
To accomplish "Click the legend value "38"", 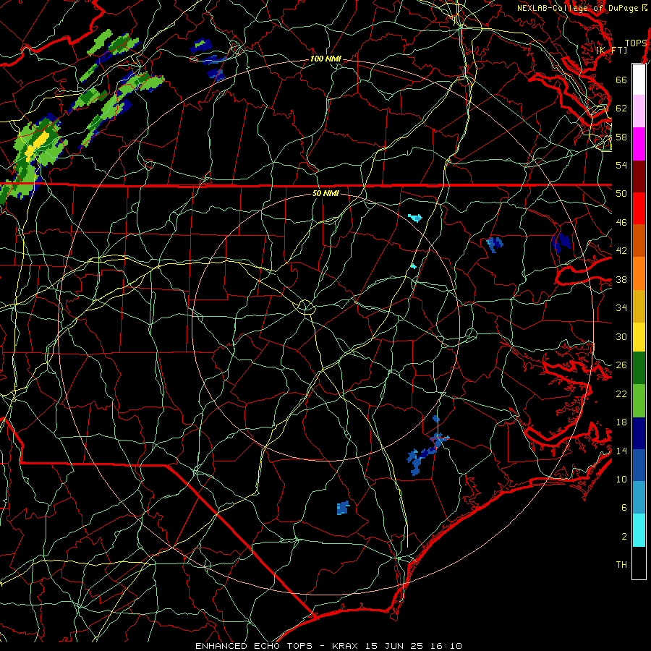I will (621, 280).
